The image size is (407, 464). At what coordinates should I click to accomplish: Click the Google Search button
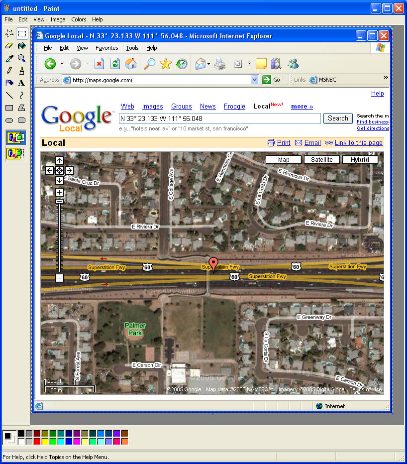(x=338, y=118)
